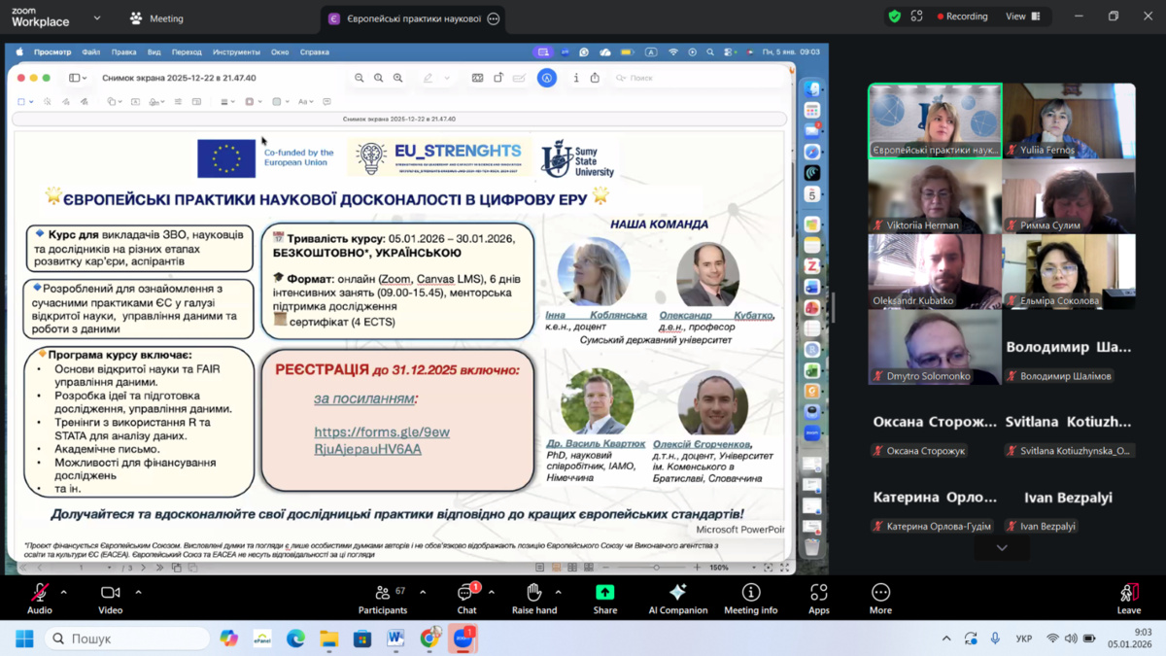Open AI Companion
The image size is (1166, 656).
(x=677, y=597)
